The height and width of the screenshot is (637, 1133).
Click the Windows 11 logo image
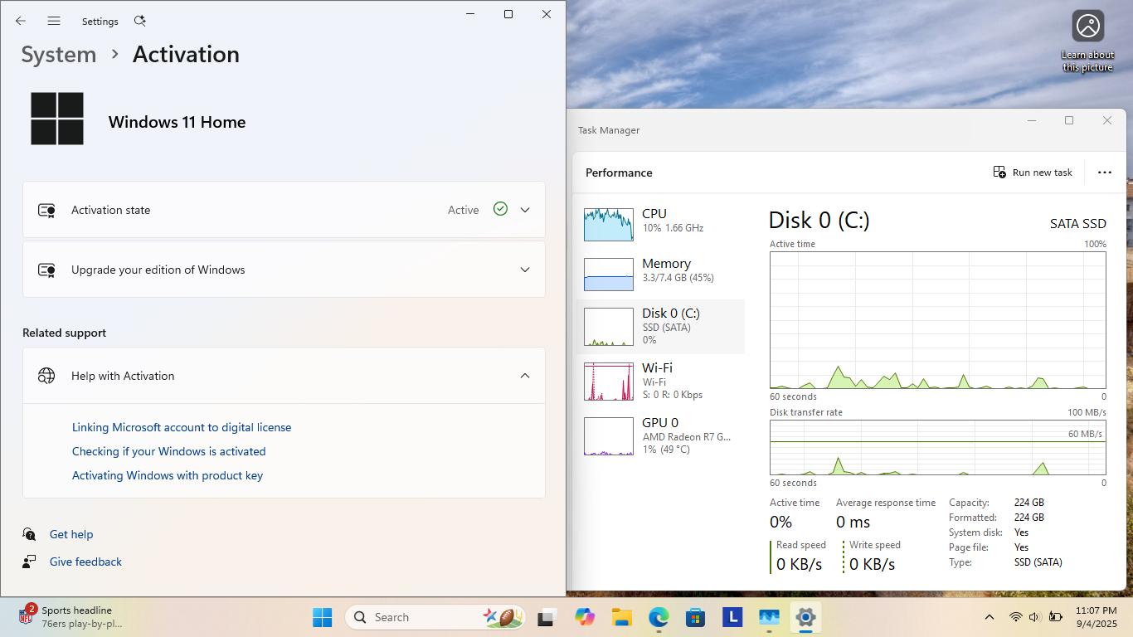57,119
